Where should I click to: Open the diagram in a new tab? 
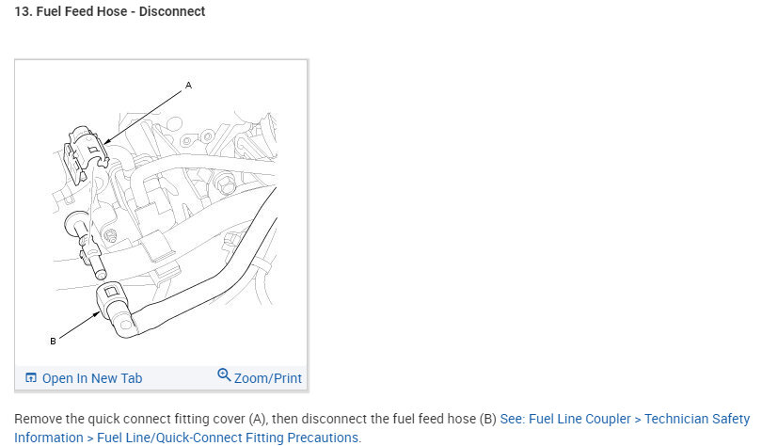coord(91,378)
